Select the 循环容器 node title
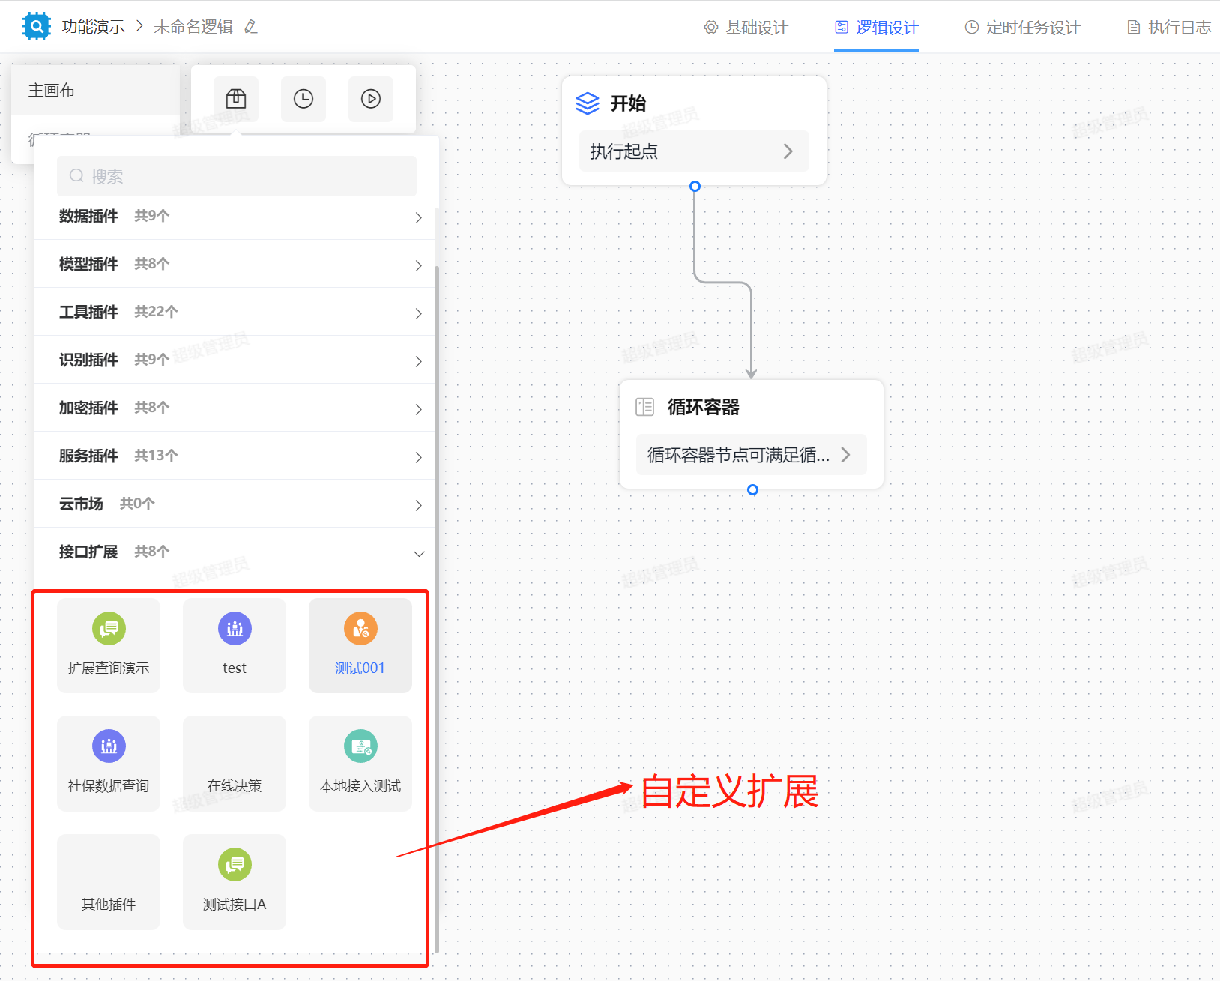This screenshot has height=981, width=1220. tap(704, 407)
